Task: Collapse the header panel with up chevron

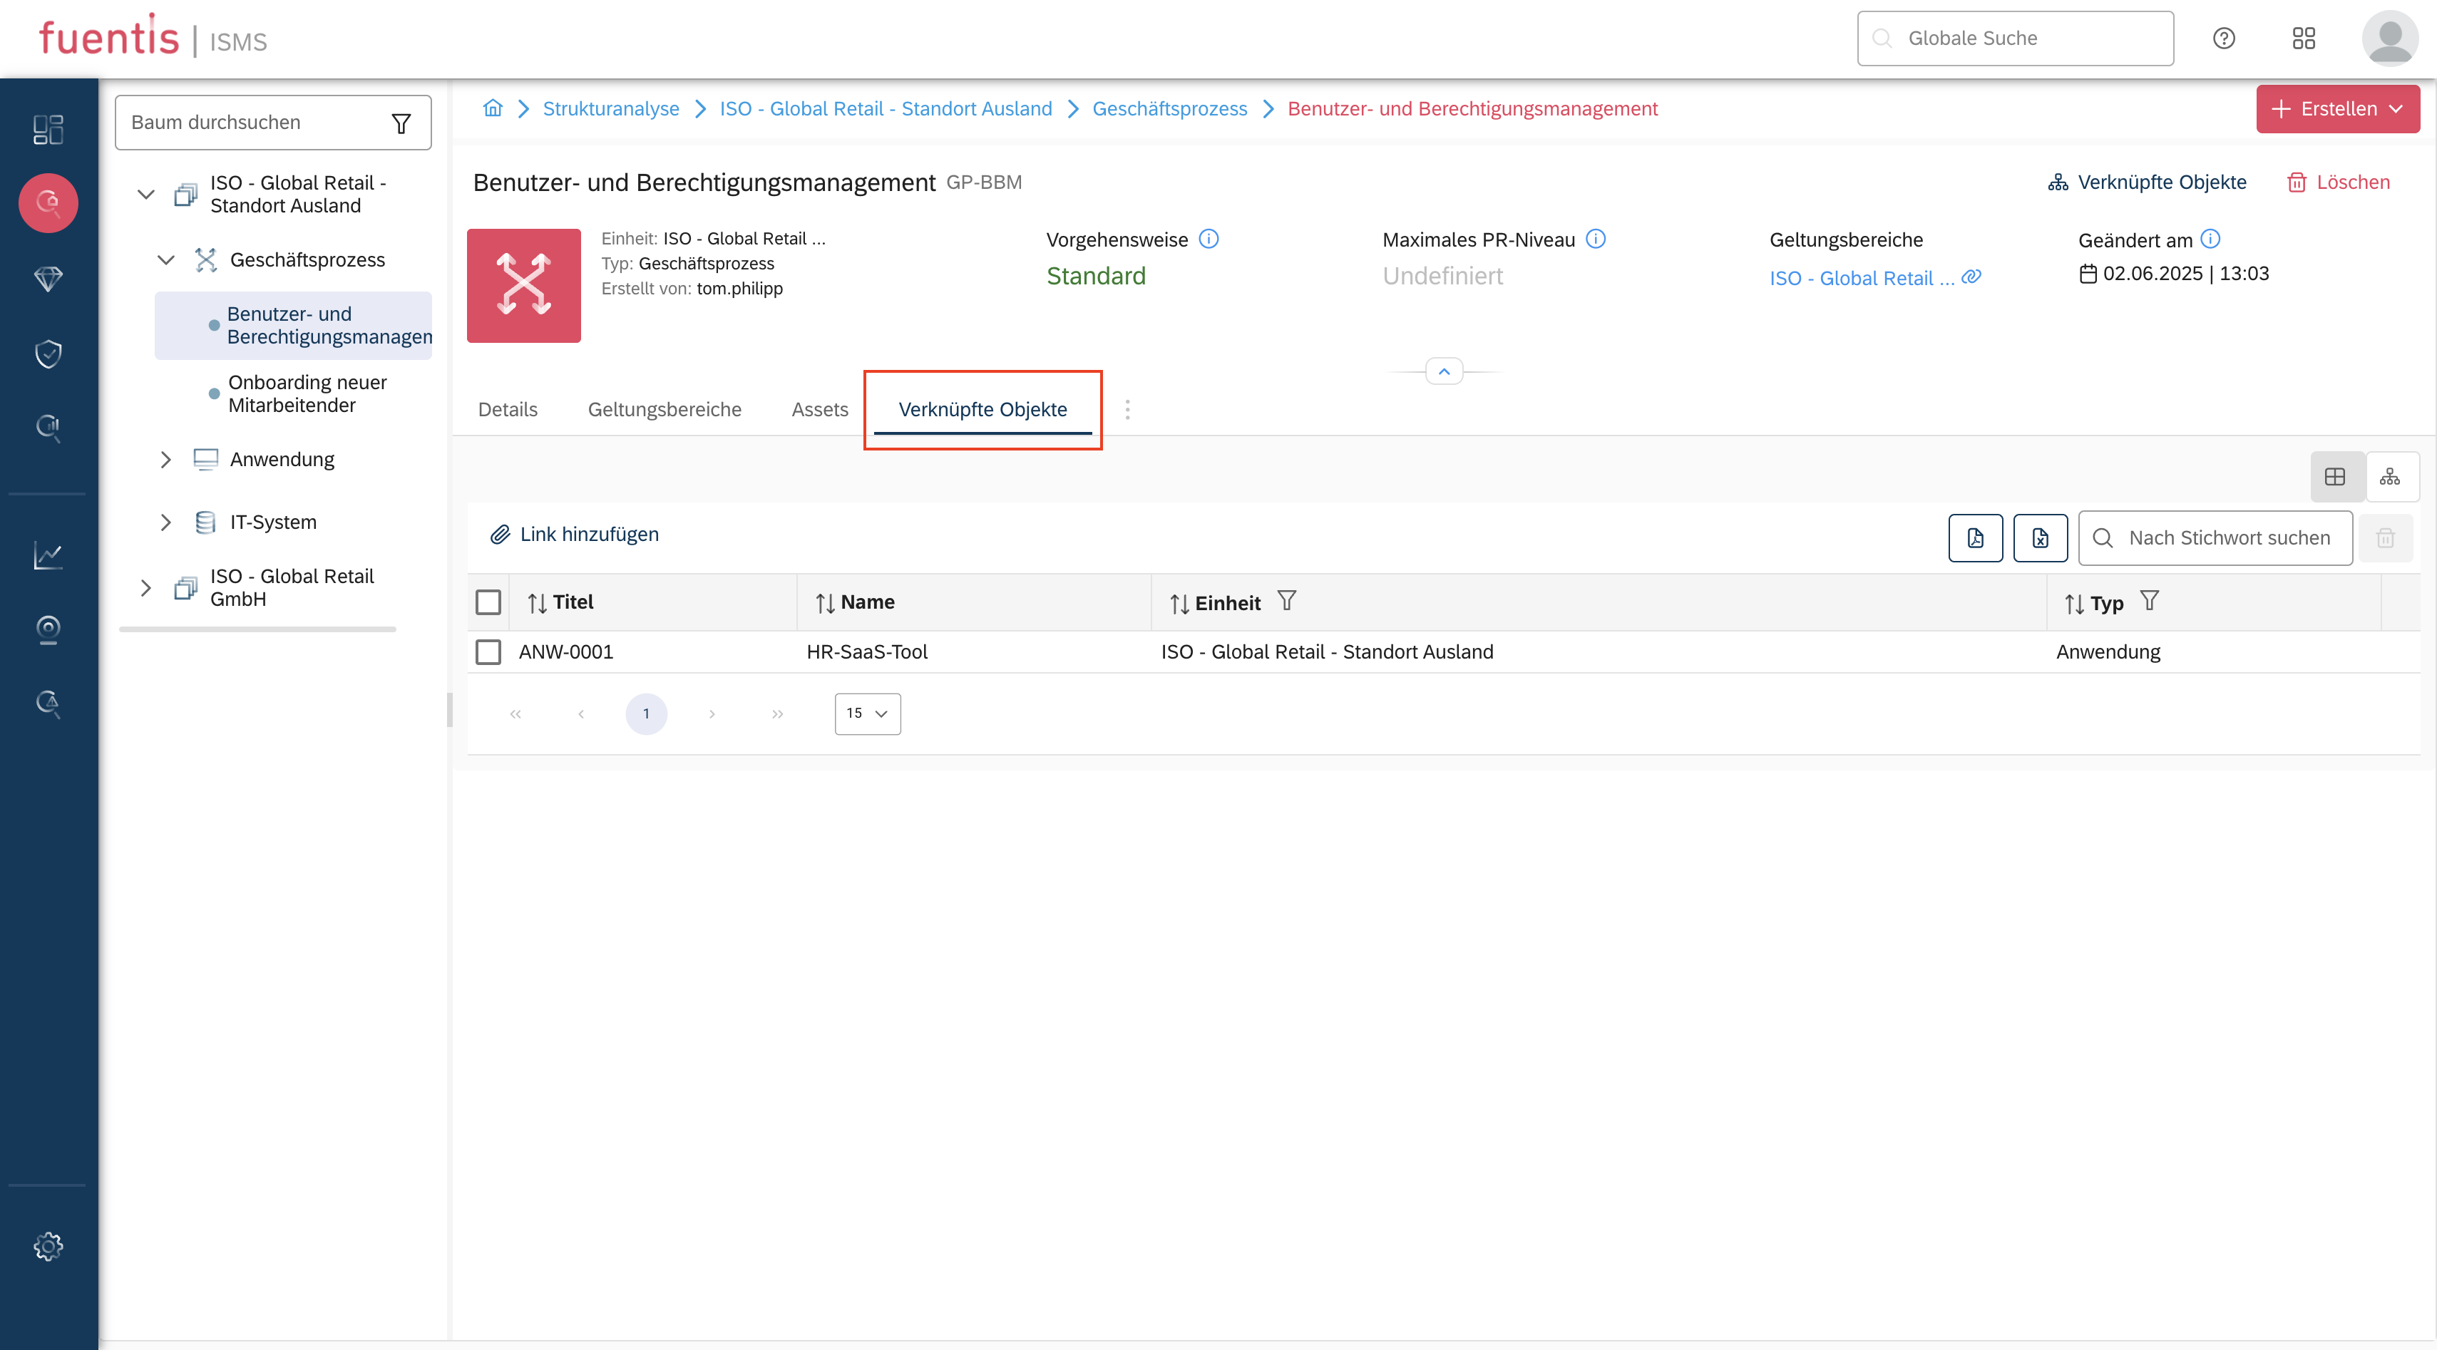Action: pos(1444,372)
